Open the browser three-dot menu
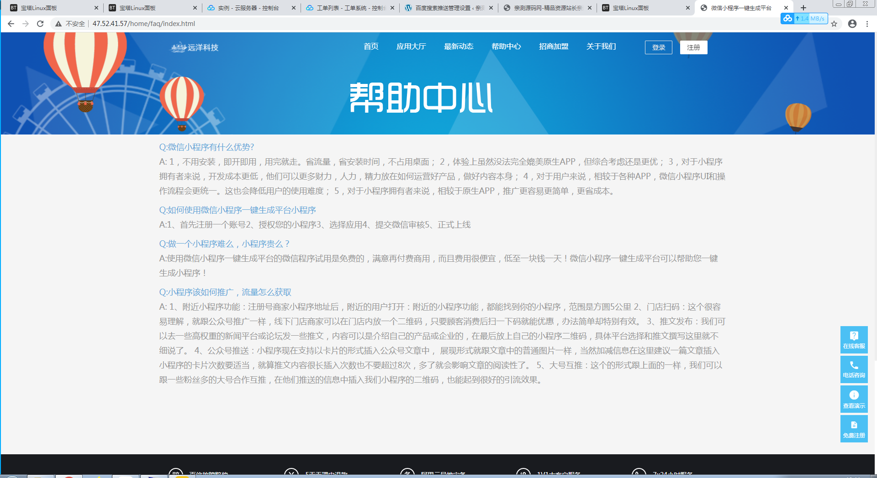The width and height of the screenshot is (877, 478). [867, 24]
